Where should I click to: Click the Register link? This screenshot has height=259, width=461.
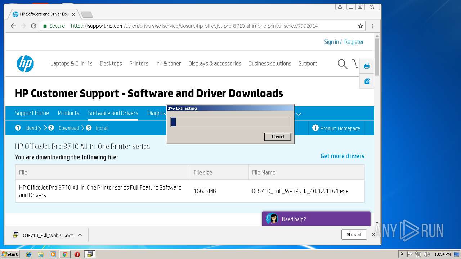[x=354, y=42]
